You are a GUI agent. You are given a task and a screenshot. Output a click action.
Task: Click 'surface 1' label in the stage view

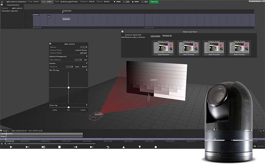click(154, 80)
